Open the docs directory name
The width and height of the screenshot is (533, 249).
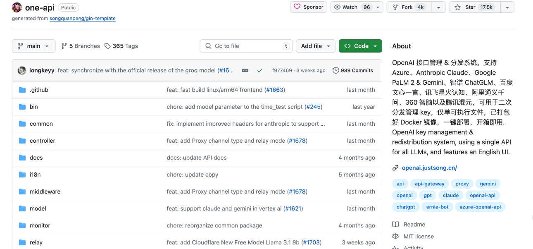36,158
